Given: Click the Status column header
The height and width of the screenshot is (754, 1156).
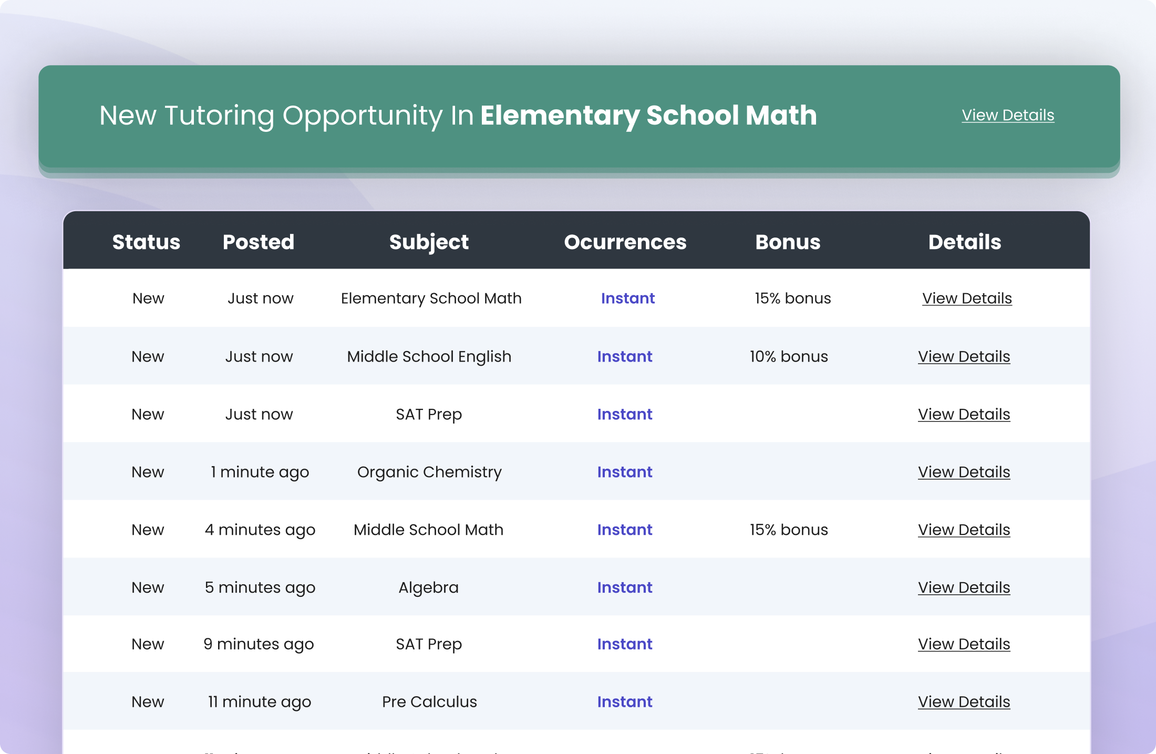Looking at the screenshot, I should pos(146,242).
